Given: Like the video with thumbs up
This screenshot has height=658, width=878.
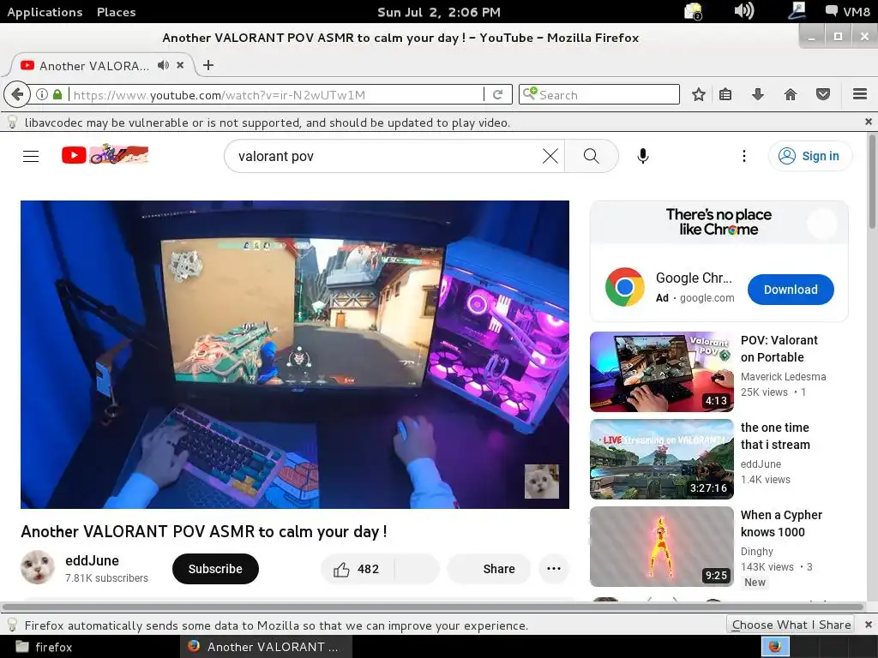Looking at the screenshot, I should pos(357,569).
